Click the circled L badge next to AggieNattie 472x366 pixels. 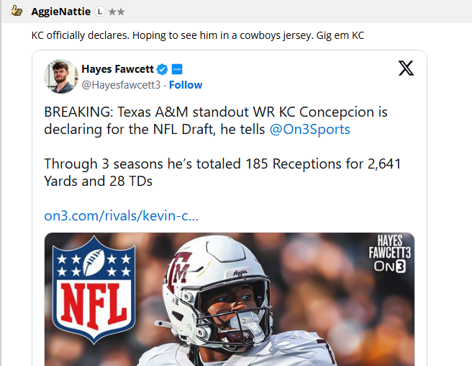[100, 12]
